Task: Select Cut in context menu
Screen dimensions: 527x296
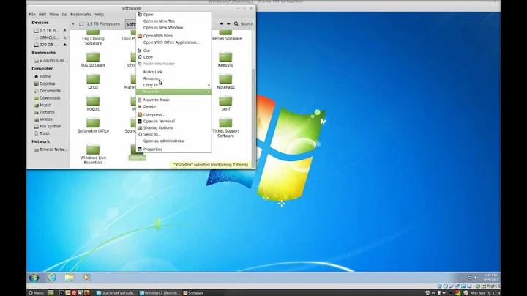Action: [x=173, y=51]
